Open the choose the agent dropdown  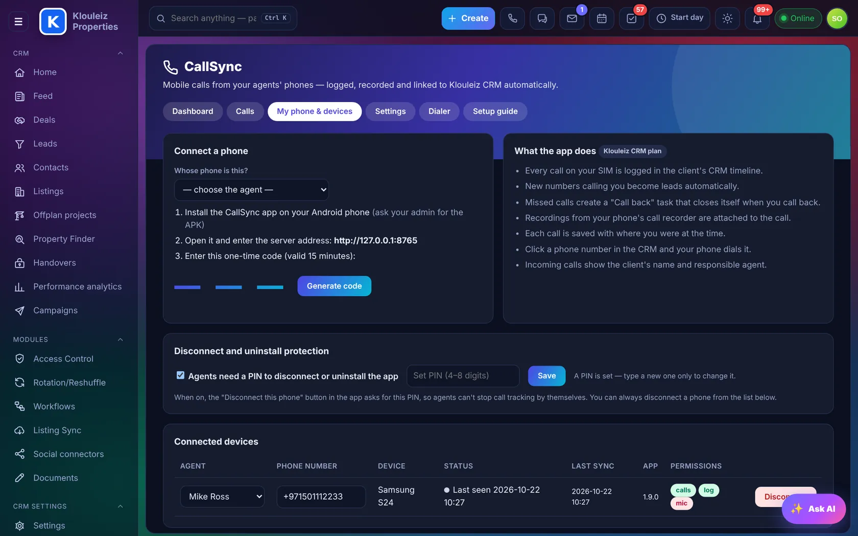251,190
